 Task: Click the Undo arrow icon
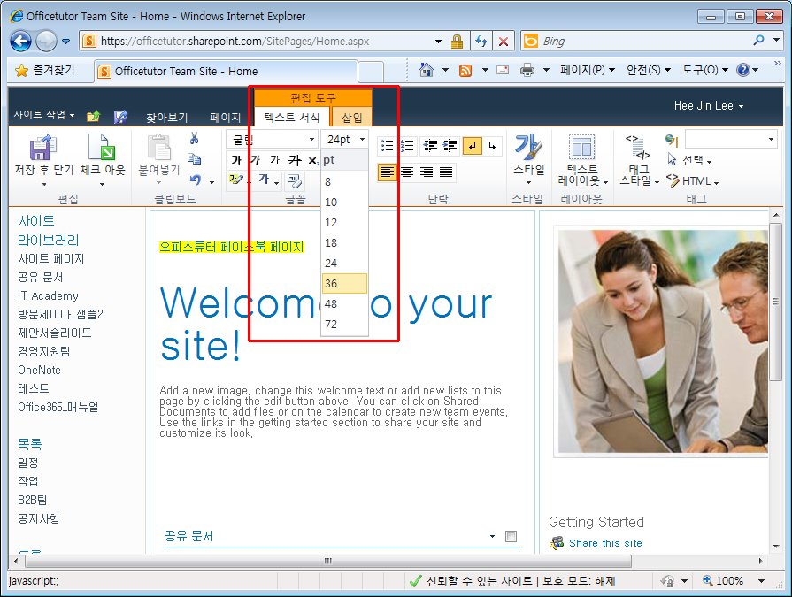(196, 180)
